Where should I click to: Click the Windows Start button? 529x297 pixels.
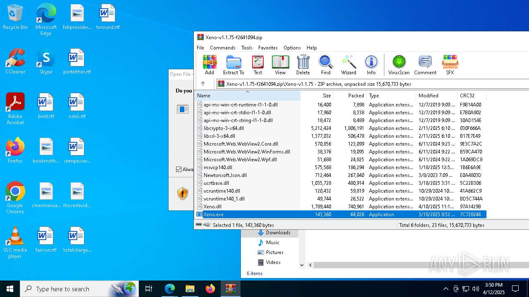[10, 289]
